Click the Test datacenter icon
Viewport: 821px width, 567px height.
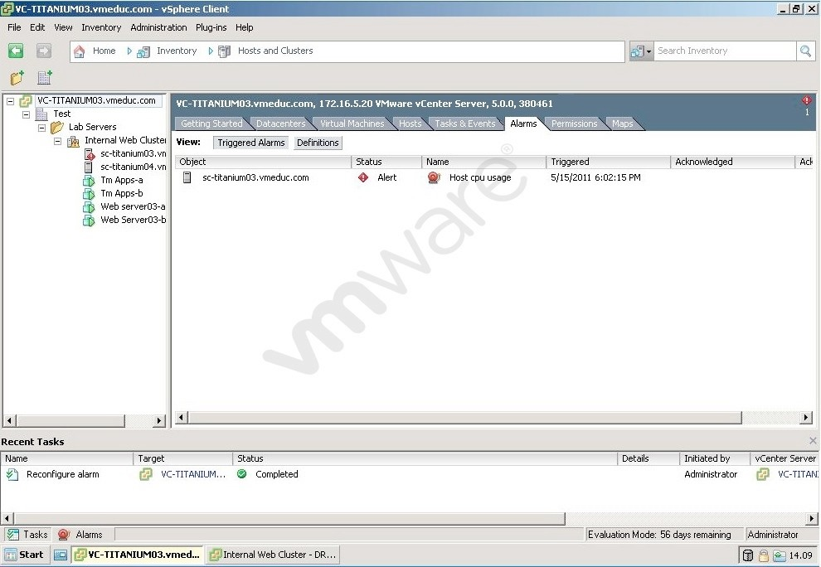[41, 114]
